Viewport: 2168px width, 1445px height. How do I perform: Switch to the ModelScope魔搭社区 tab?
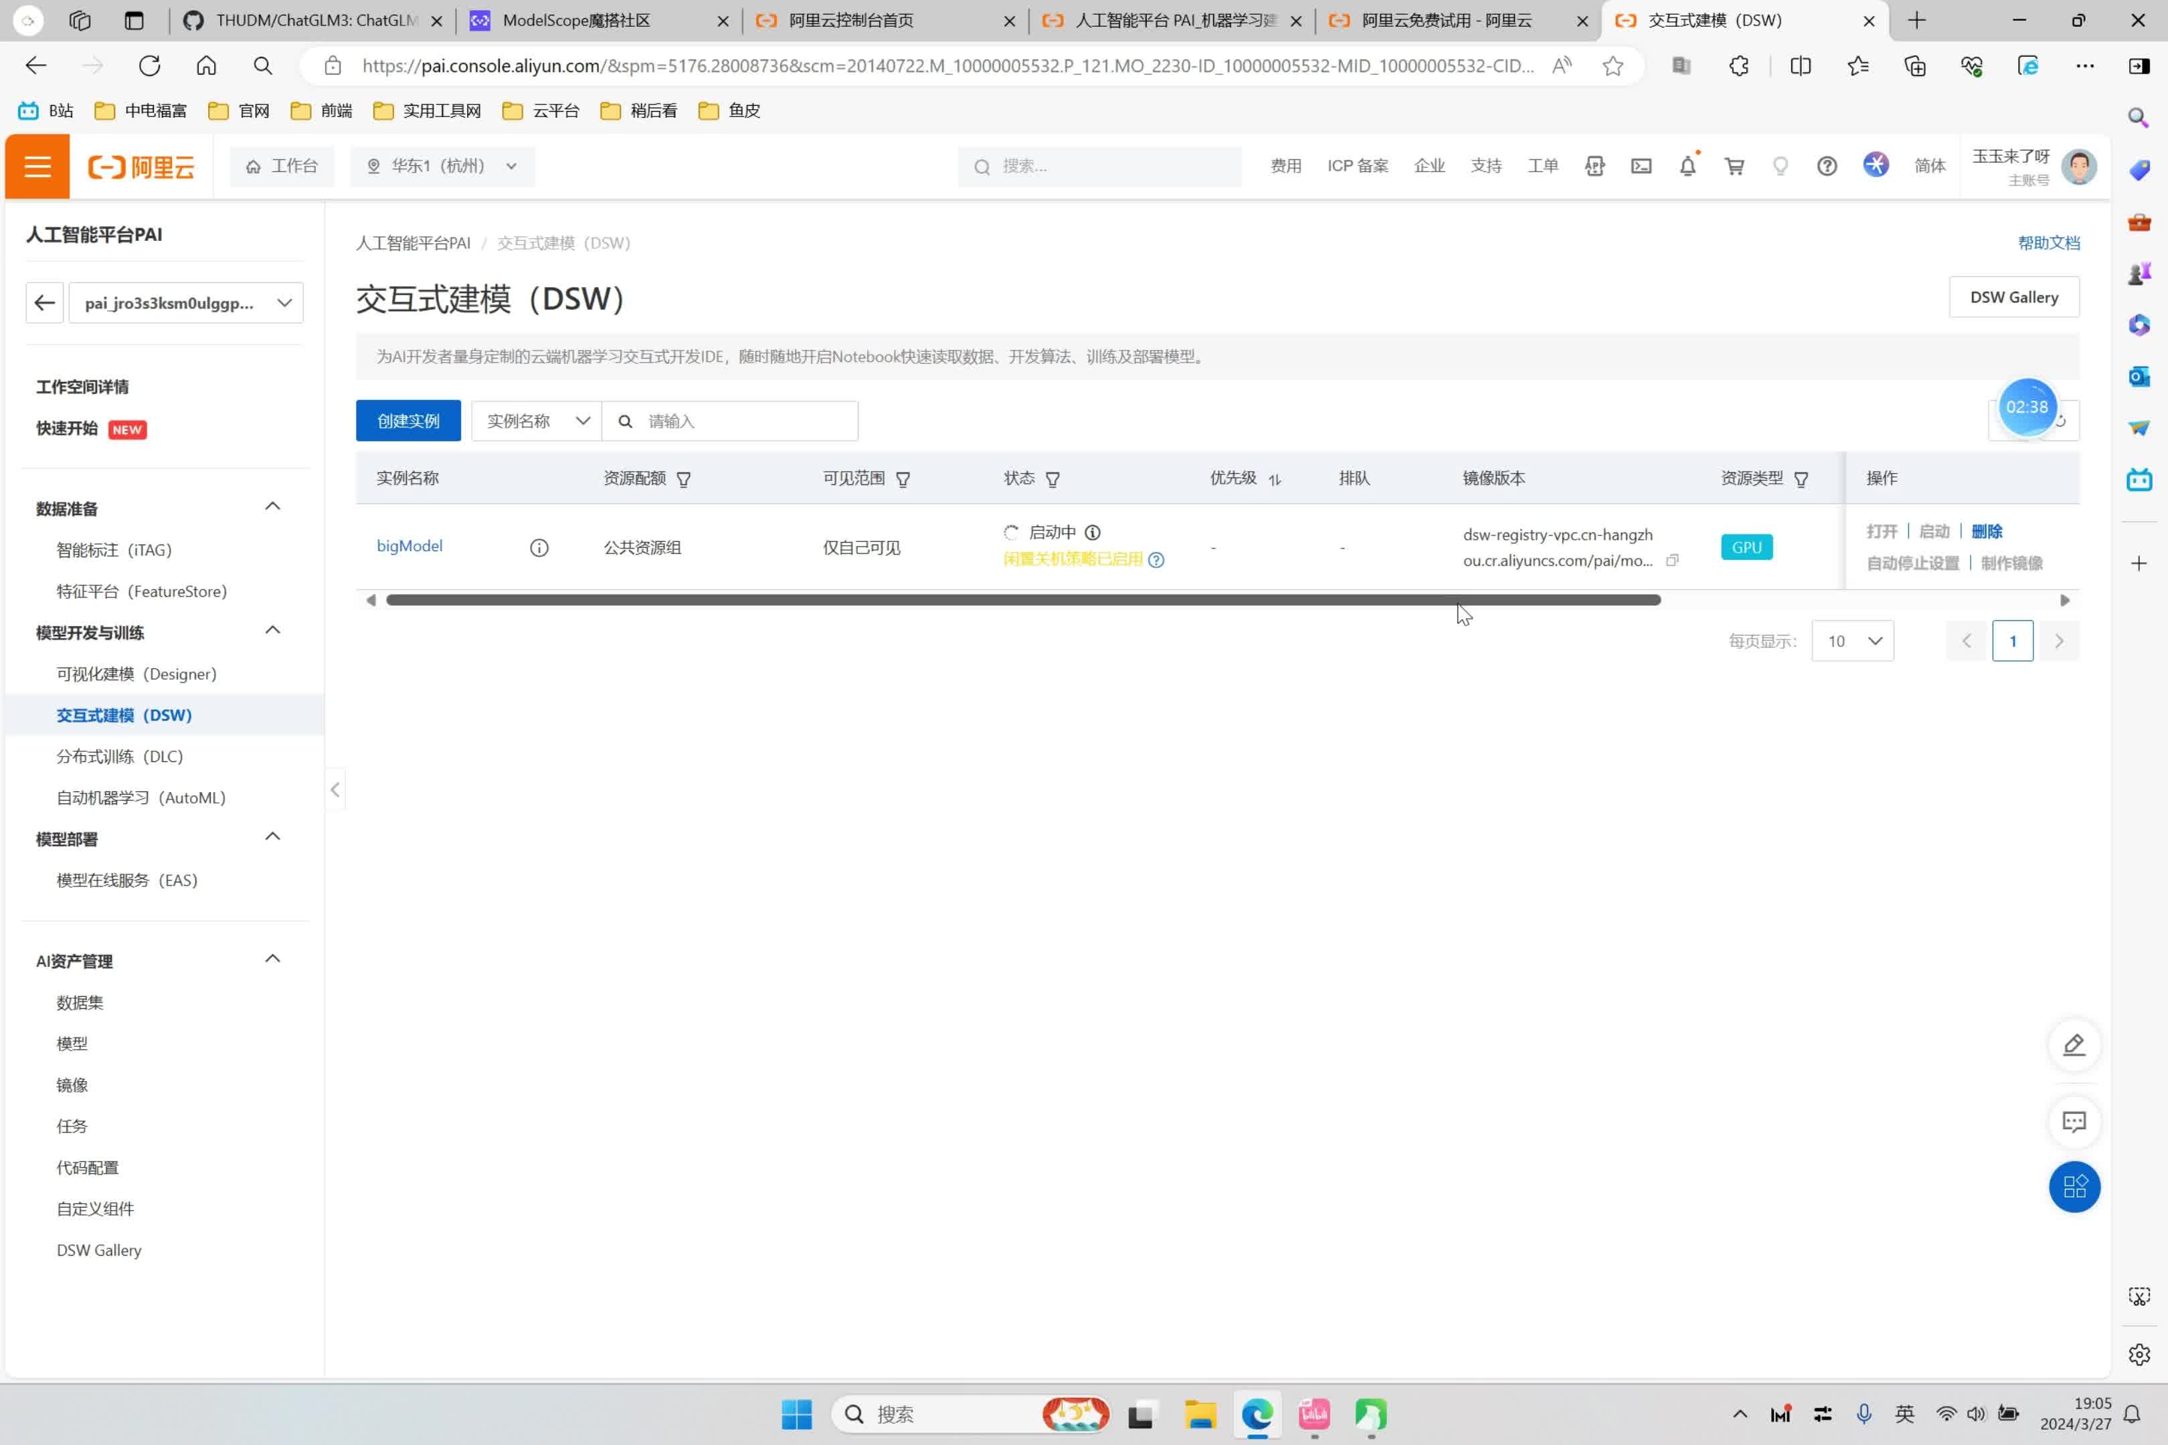tap(598, 20)
